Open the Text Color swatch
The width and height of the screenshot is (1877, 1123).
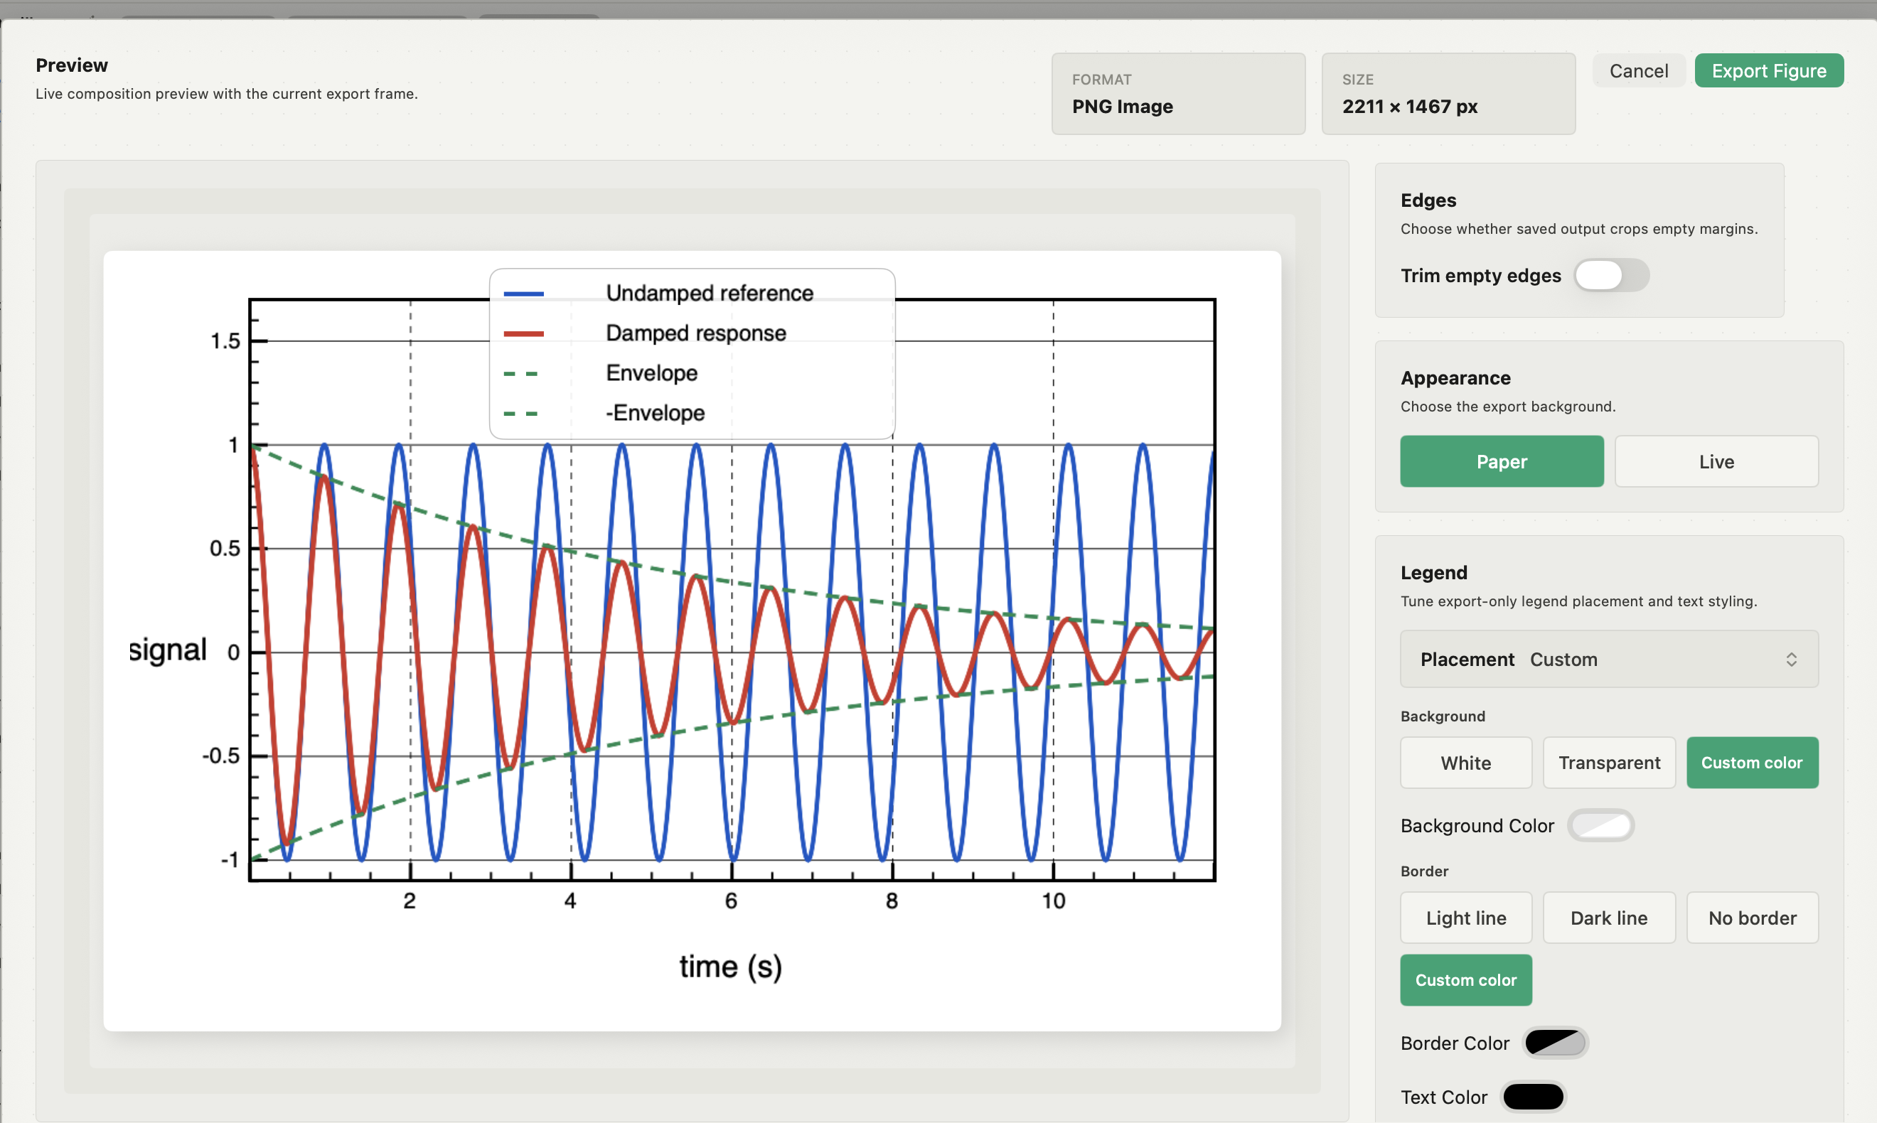[x=1534, y=1097]
